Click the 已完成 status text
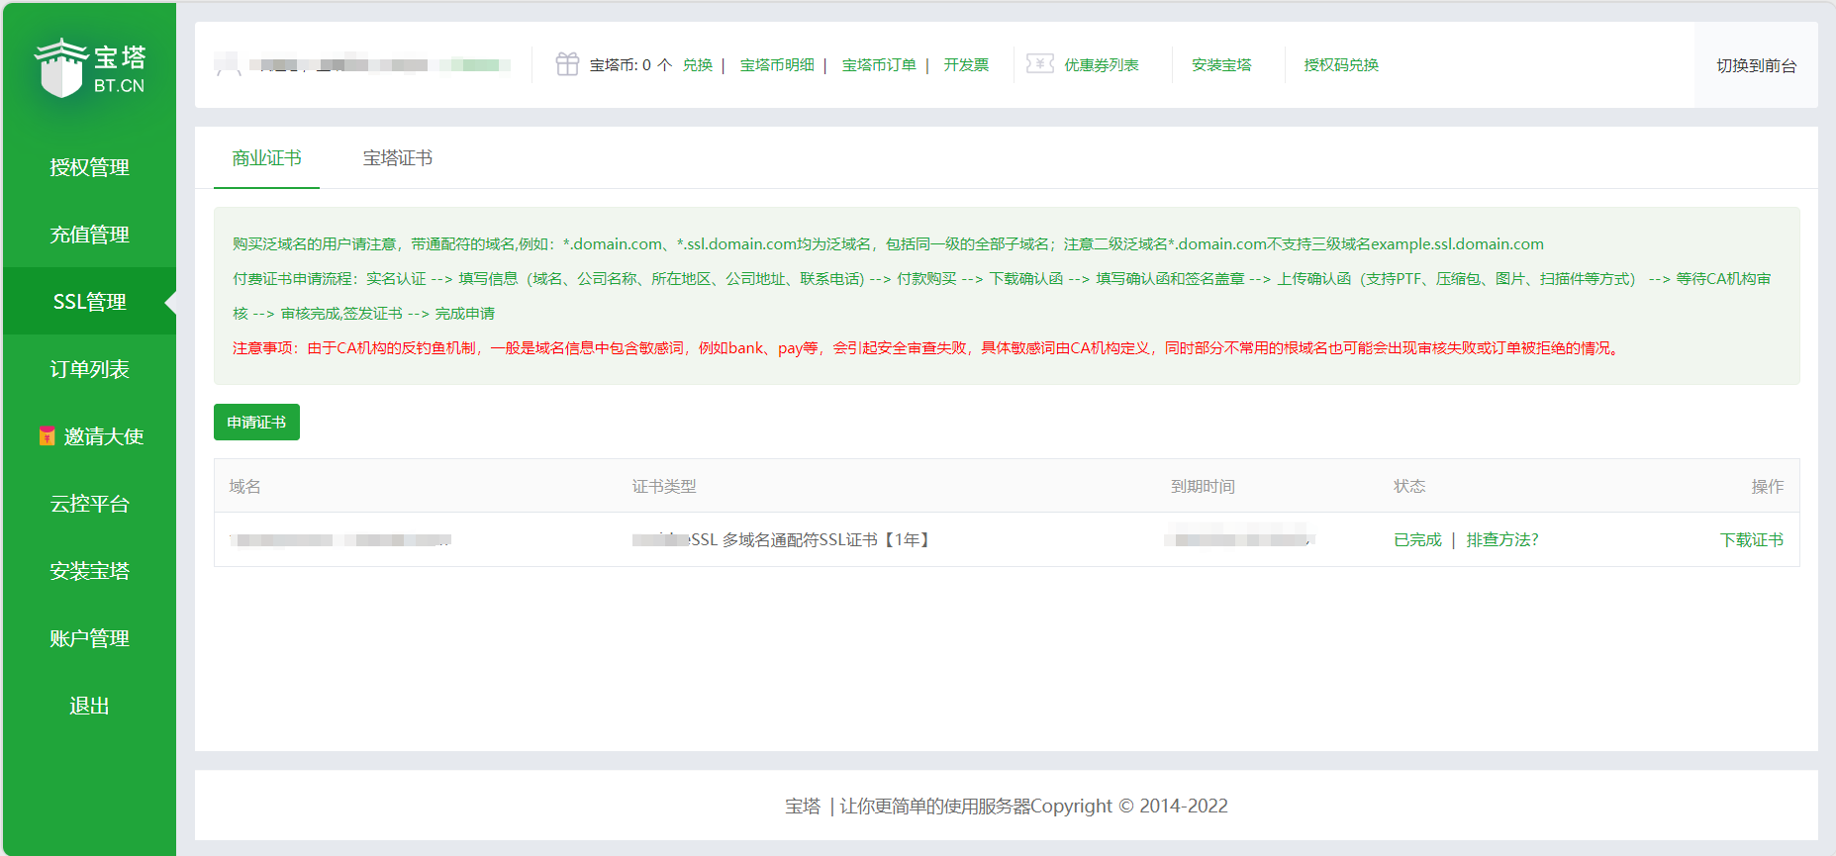 [x=1417, y=540]
